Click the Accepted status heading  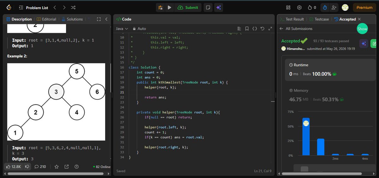click(x=291, y=41)
